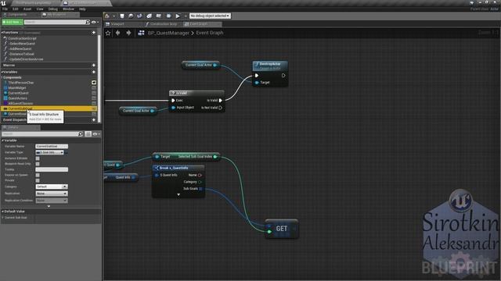This screenshot has width=501, height=281.
Task: Add a new variable with plus icon
Action: [x=94, y=72]
